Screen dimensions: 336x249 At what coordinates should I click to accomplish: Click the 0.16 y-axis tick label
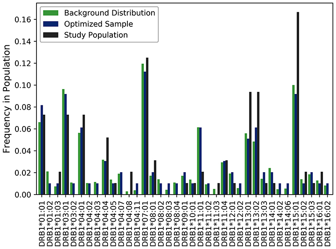23,19
